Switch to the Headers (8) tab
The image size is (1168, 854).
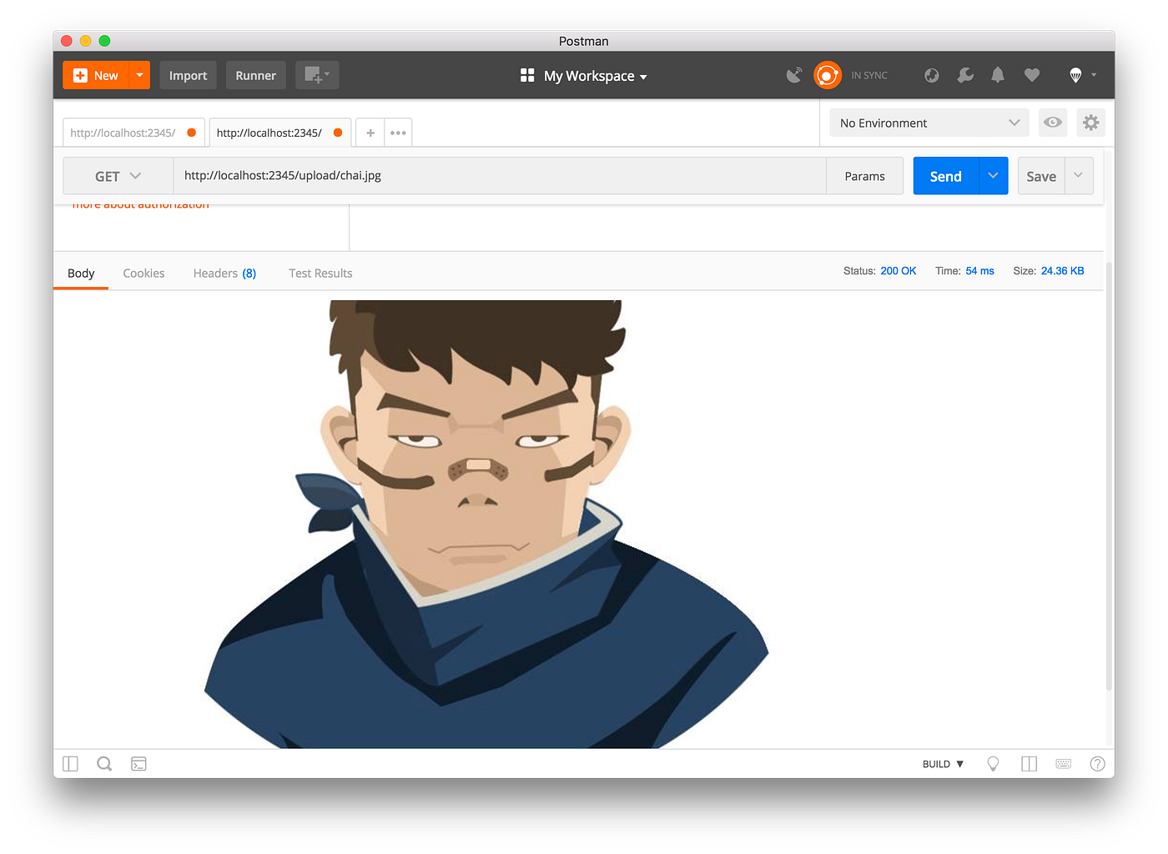pyautogui.click(x=224, y=273)
